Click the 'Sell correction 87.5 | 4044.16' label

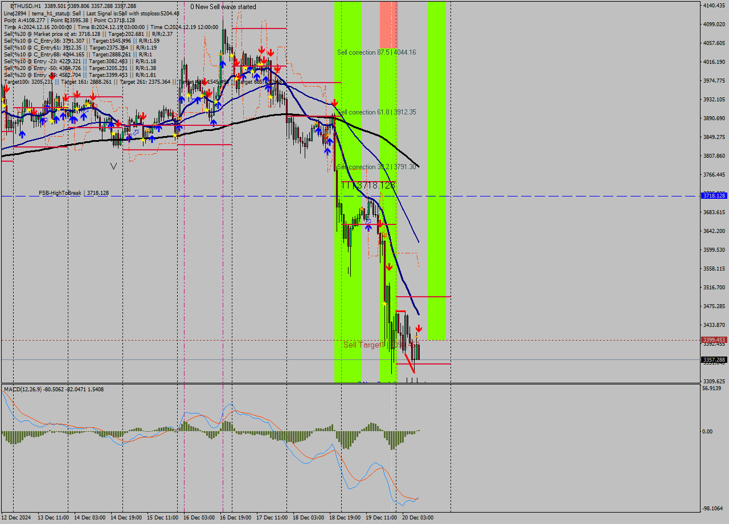click(x=376, y=52)
